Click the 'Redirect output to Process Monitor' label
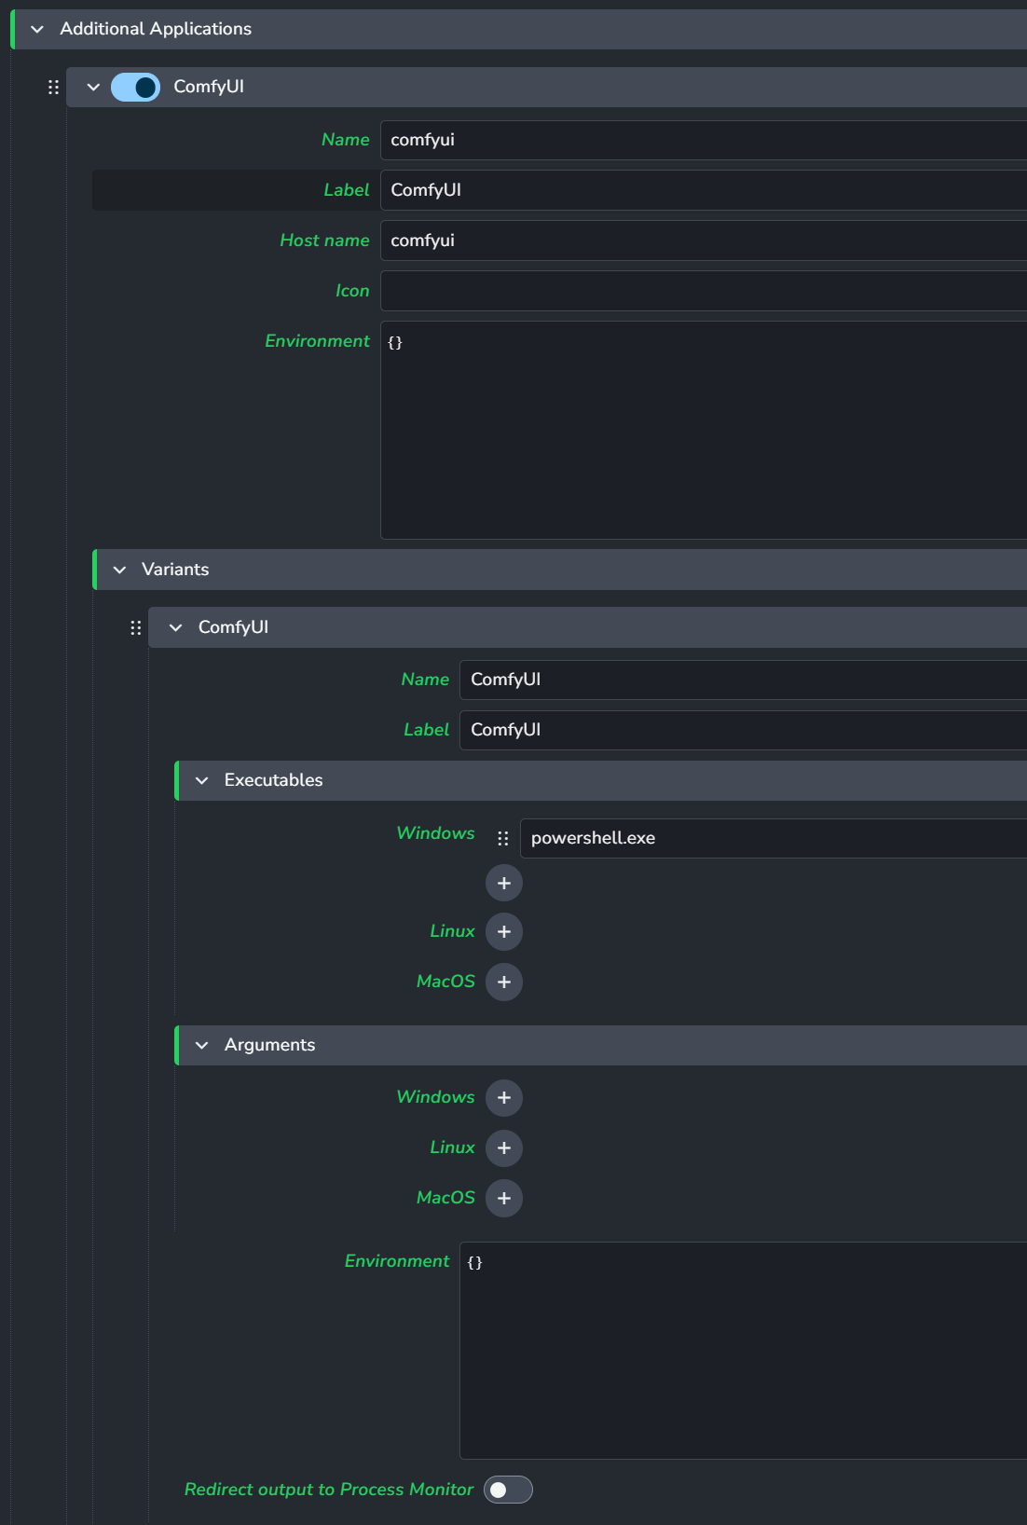 pos(329,1490)
